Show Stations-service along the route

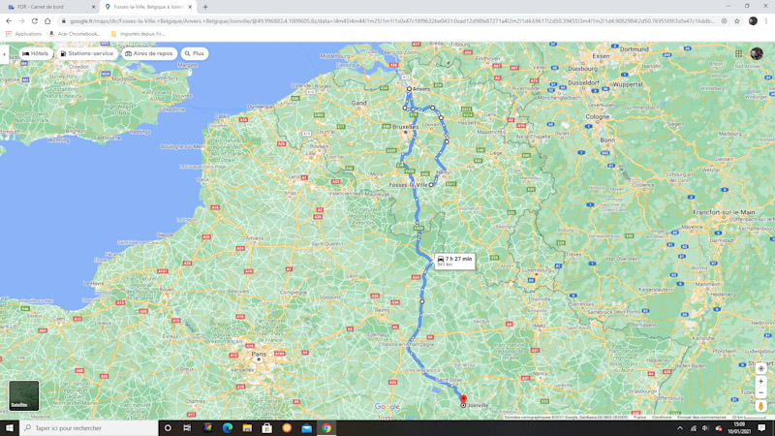pos(87,53)
